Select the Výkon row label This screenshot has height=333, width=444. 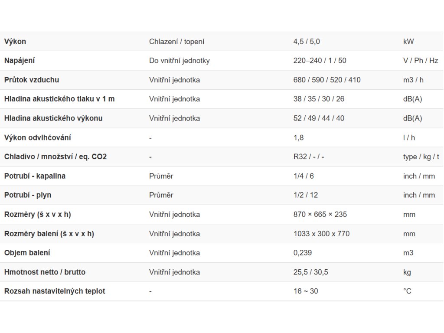click(15, 42)
